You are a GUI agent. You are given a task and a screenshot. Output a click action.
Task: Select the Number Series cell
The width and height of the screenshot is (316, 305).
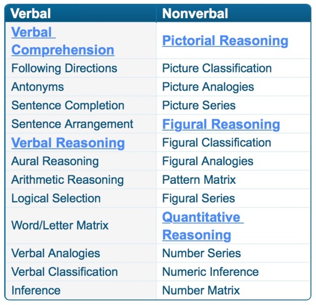click(234, 253)
